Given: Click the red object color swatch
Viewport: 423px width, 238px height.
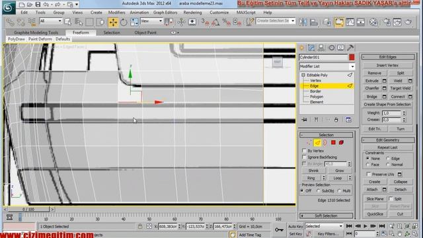Looking at the screenshot, I should pos(352,58).
